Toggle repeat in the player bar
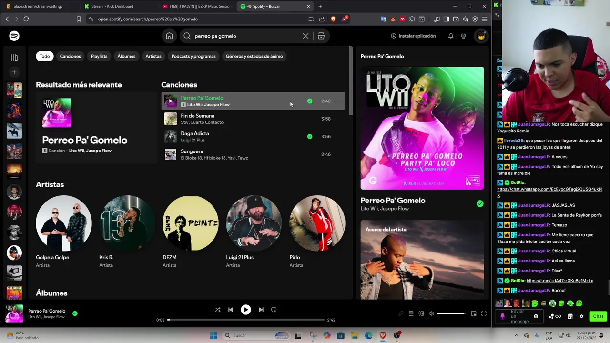610x343 pixels. pos(274,310)
